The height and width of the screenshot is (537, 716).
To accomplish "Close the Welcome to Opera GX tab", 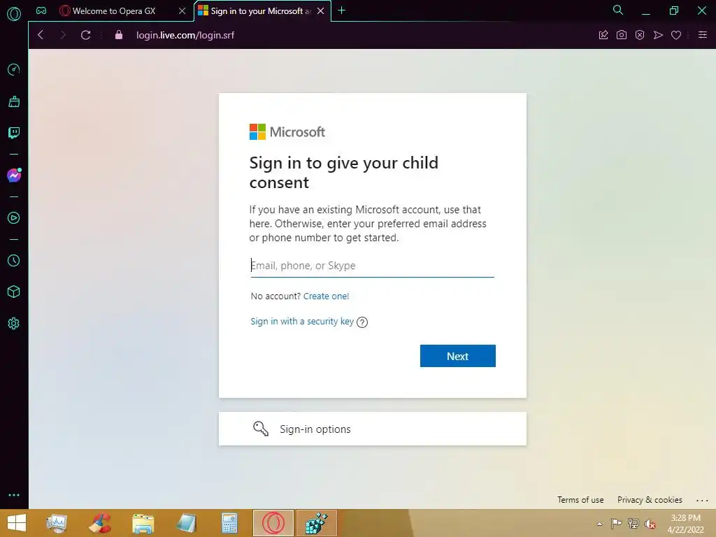I will 182,10.
